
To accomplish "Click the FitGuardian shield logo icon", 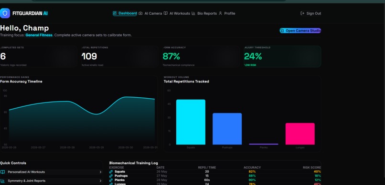I will coord(5,13).
